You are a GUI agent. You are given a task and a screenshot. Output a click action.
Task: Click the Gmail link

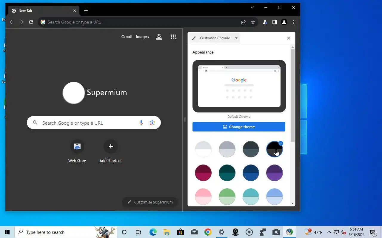pos(127,37)
